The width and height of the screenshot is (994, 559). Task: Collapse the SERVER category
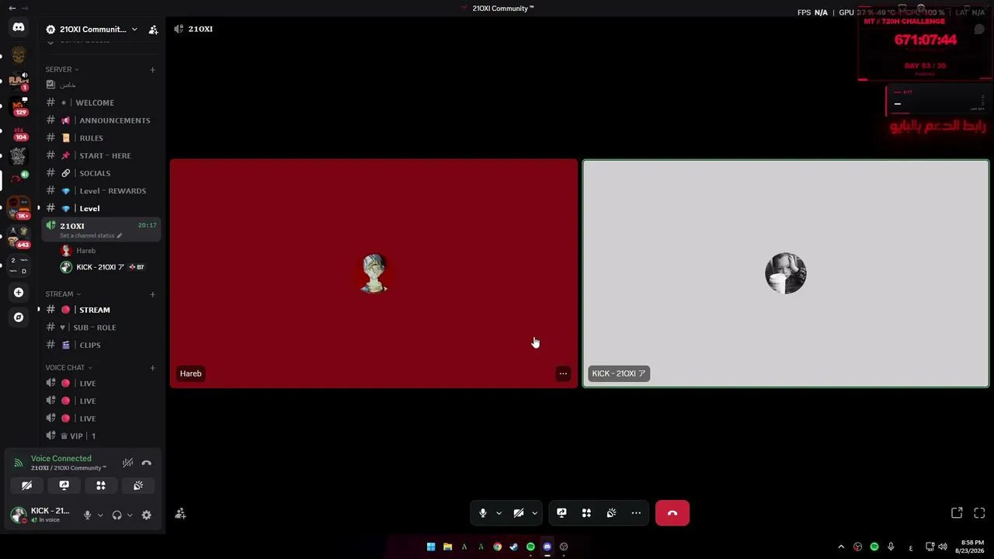pyautogui.click(x=62, y=70)
